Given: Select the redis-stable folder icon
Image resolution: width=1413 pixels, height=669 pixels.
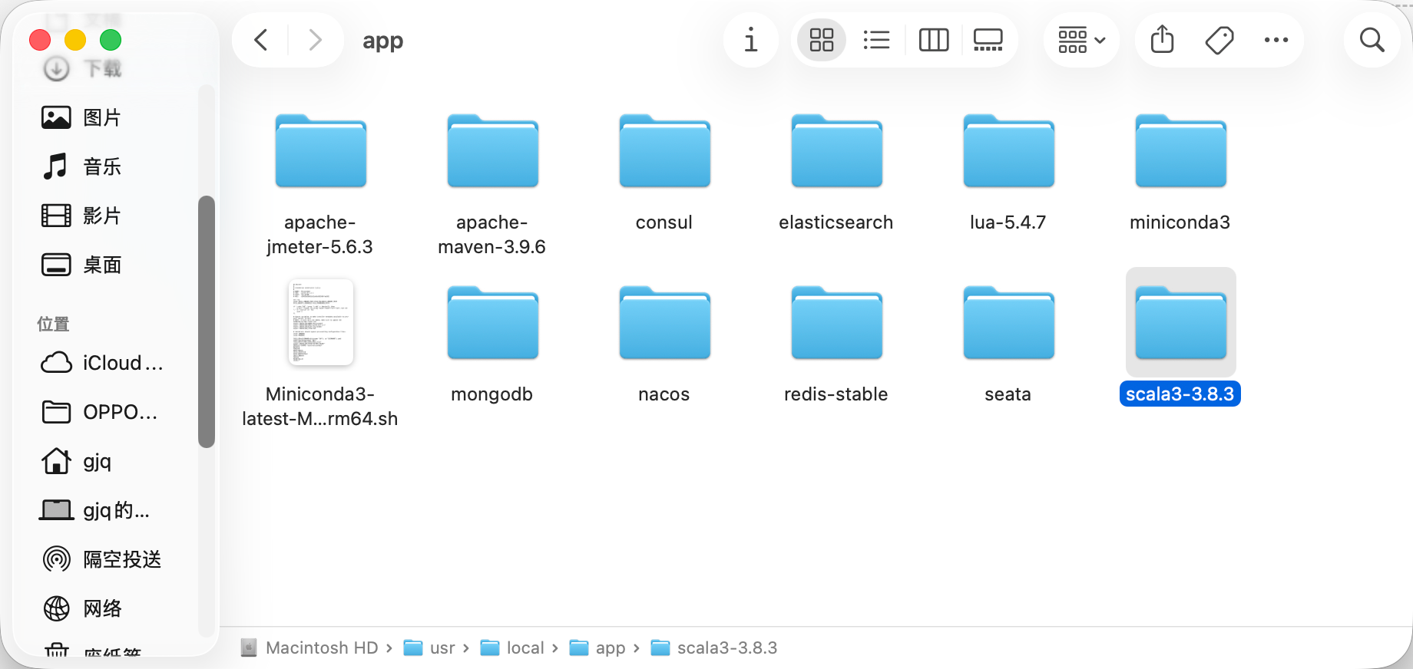Looking at the screenshot, I should coord(837,322).
